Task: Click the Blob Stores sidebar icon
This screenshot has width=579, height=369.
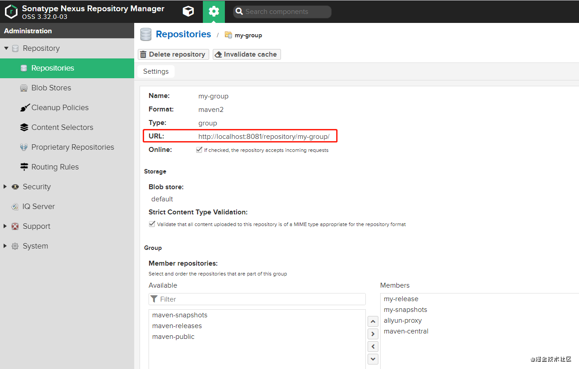Action: tap(24, 88)
